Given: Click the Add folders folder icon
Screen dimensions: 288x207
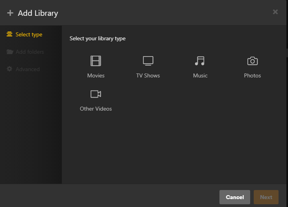Looking at the screenshot, I should pyautogui.click(x=10, y=52).
